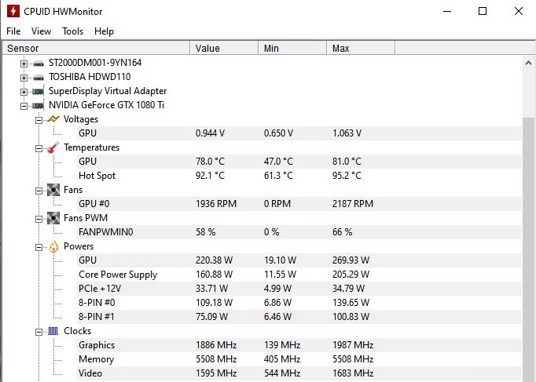Click the Fans PWM fan icon
Screen dimensions: 536x382
(53, 218)
